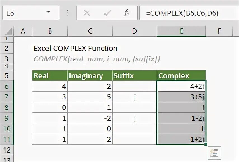Select column C header
This screenshot has height=162, width=239.
click(x=90, y=31)
